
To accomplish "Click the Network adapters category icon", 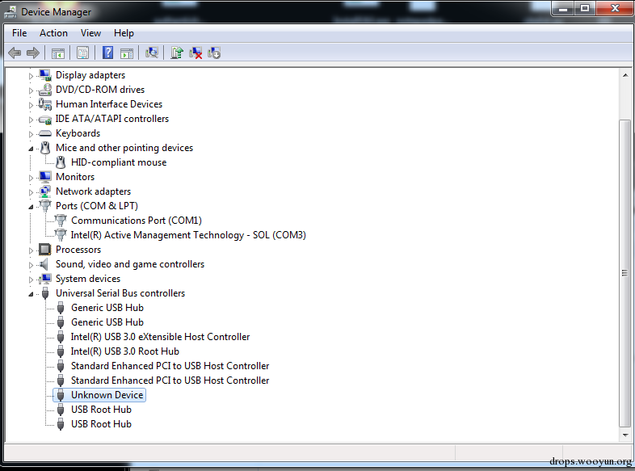I will tap(45, 191).
